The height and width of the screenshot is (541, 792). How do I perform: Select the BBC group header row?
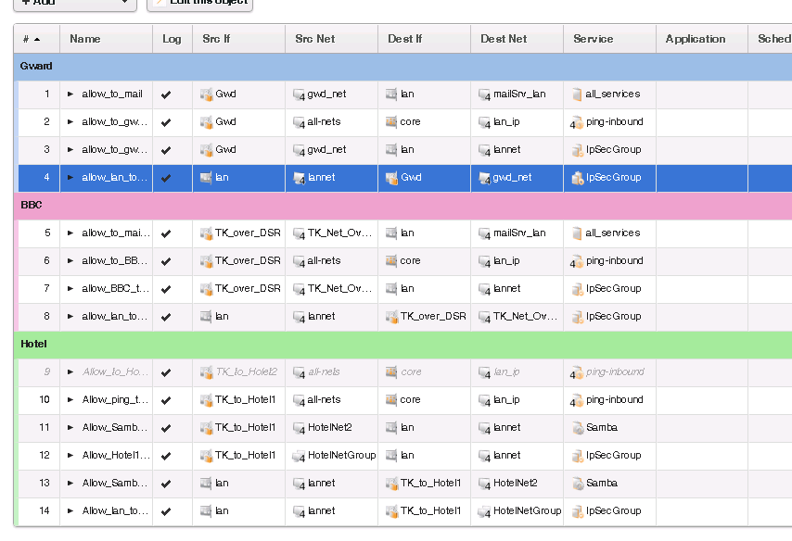click(x=371, y=205)
